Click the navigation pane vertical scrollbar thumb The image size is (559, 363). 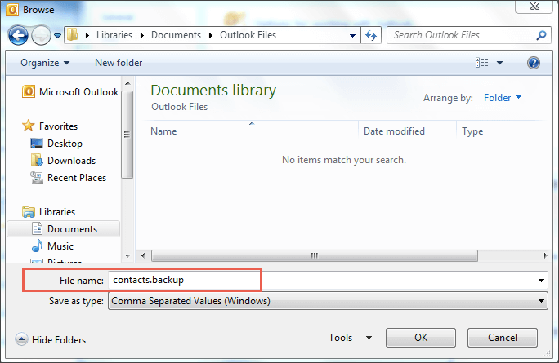(127, 134)
